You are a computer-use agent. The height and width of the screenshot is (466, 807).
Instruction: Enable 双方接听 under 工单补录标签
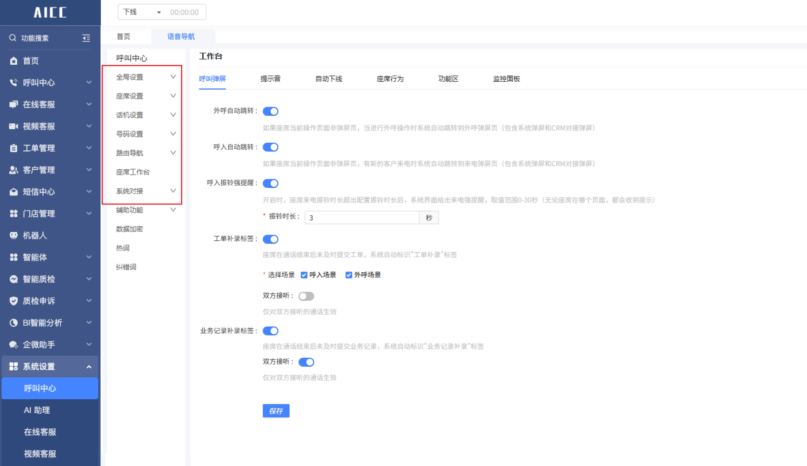tap(306, 296)
